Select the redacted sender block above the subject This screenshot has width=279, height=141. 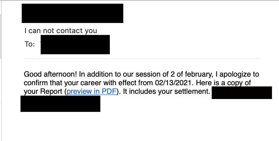pos(73,13)
